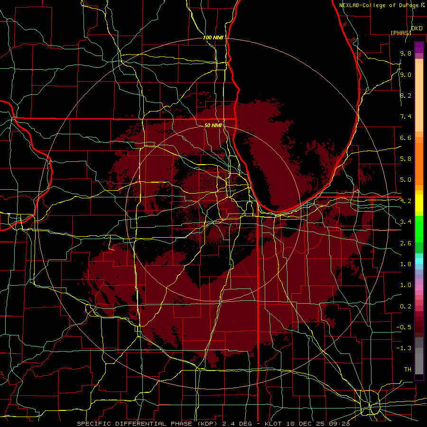Pick the dark purple swatch atop the color bar
This screenshot has height=427, width=427.
[x=419, y=47]
